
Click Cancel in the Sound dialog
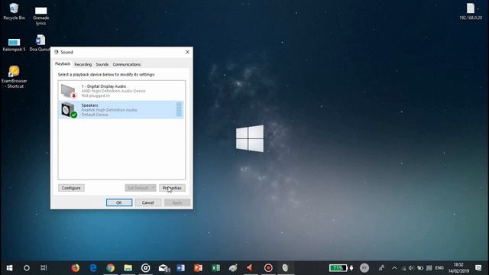tap(147, 202)
